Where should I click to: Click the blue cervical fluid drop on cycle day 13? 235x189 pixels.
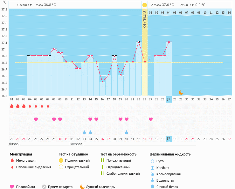coord(84,132)
